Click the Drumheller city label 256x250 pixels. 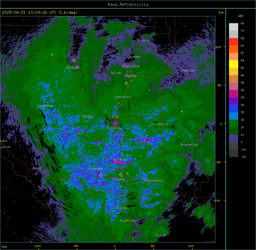(189, 145)
